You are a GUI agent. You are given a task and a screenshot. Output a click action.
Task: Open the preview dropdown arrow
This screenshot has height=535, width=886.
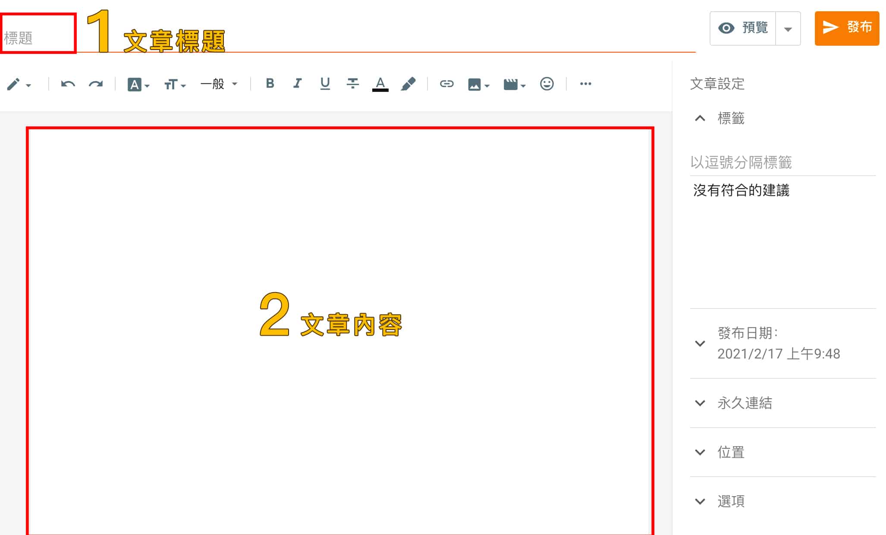[x=788, y=29]
